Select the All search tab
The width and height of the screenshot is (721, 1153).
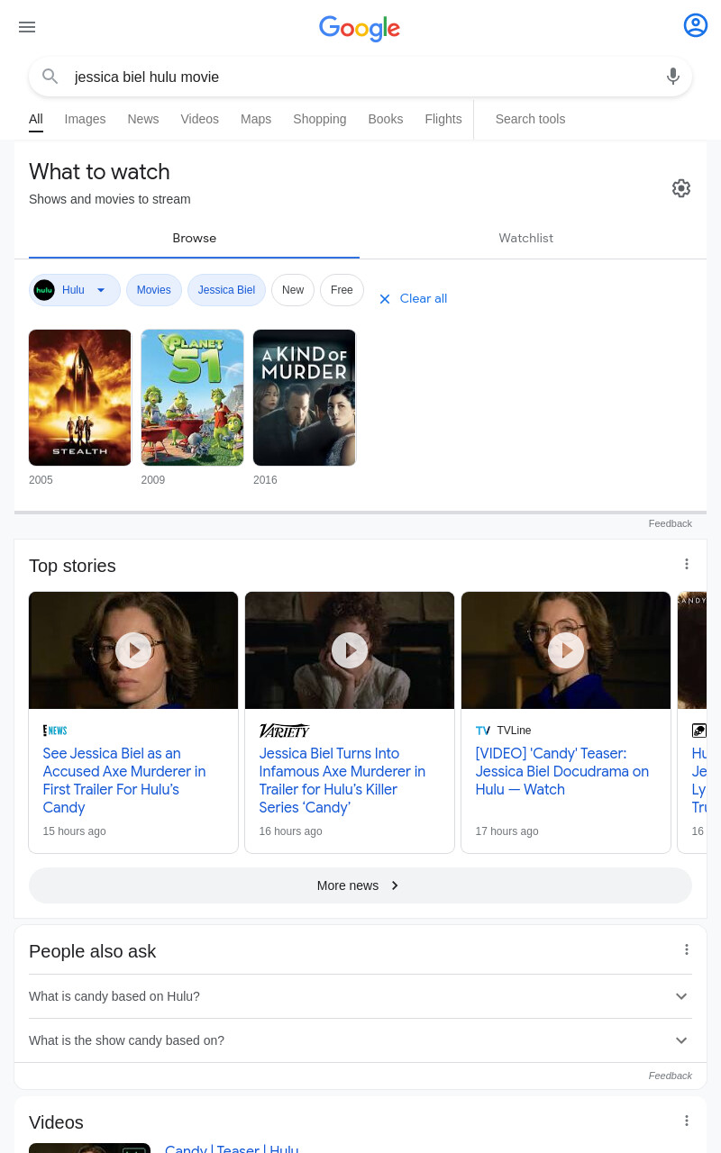[x=36, y=119]
